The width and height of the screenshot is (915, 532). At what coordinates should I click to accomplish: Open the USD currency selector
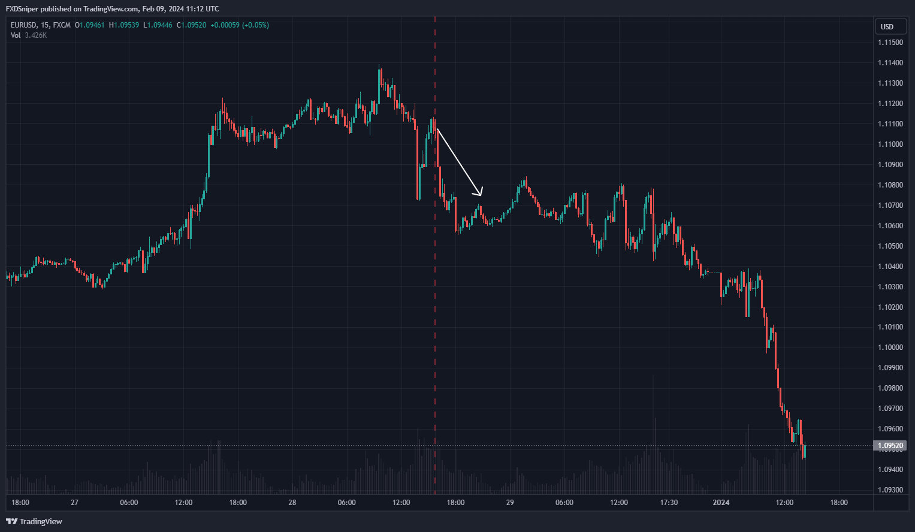click(x=887, y=26)
